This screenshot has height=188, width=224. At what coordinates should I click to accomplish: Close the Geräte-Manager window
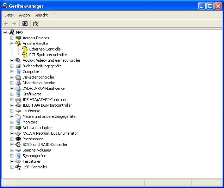click(218, 6)
